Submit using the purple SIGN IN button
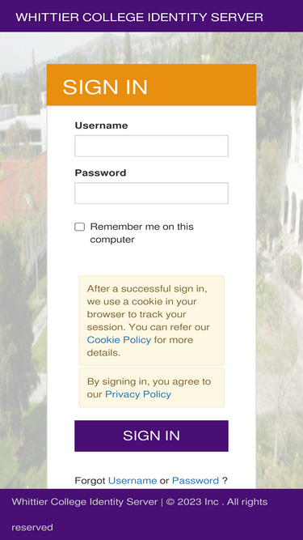 coord(151,436)
